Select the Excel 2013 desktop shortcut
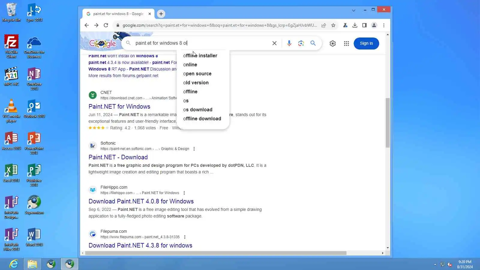The height and width of the screenshot is (270, 480). click(x=11, y=173)
